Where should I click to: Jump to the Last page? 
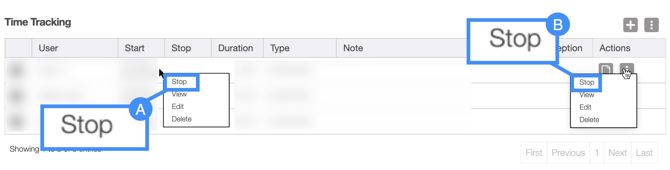[x=644, y=153]
